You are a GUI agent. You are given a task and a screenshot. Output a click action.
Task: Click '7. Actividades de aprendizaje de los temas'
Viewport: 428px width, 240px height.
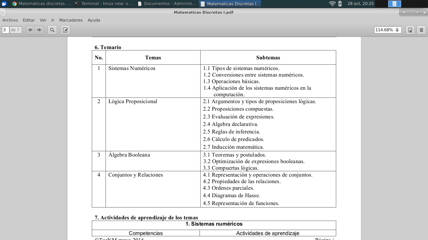click(146, 218)
